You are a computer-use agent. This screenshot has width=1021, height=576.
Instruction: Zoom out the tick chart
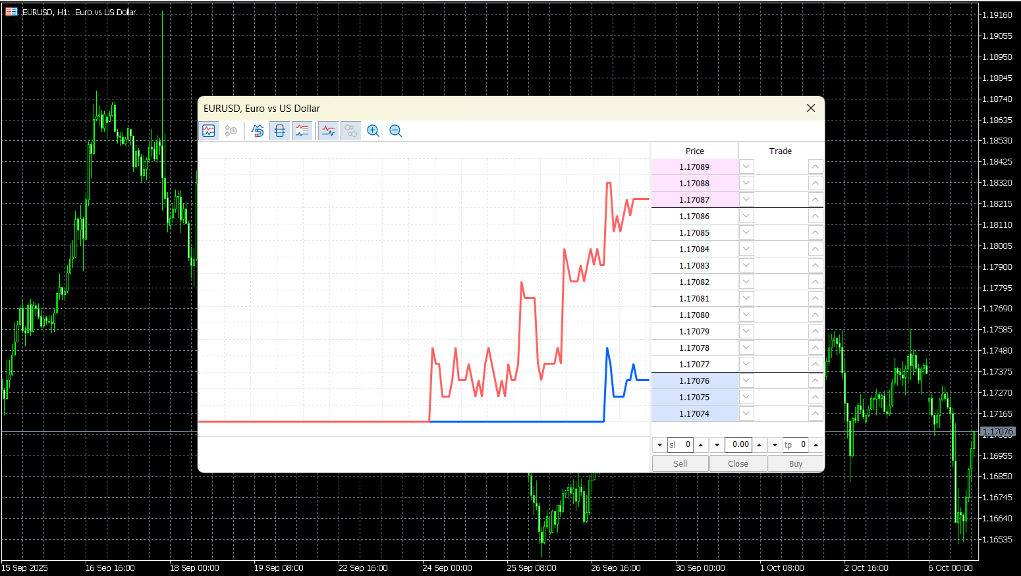click(x=396, y=131)
